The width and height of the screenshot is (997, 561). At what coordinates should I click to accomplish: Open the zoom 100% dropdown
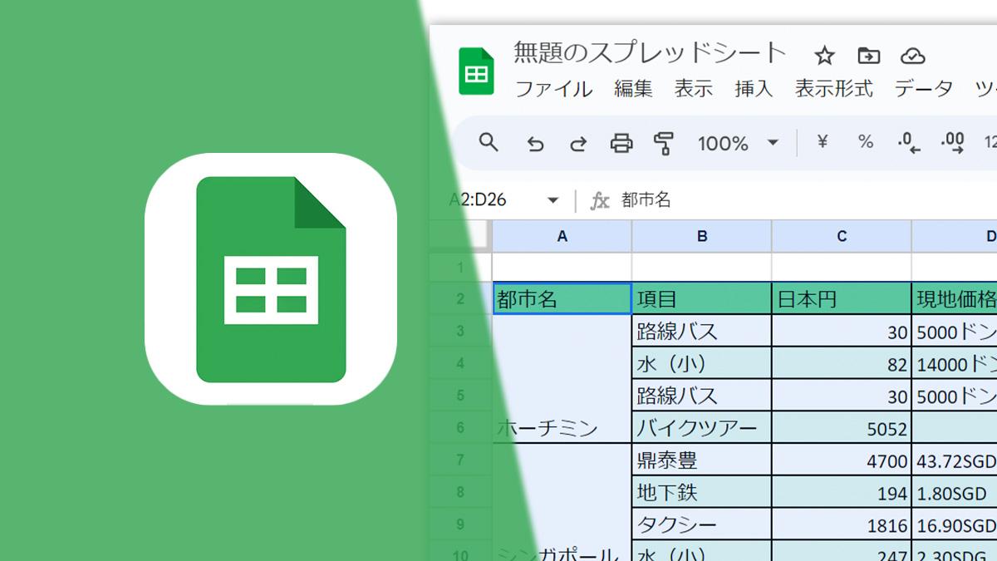(738, 143)
